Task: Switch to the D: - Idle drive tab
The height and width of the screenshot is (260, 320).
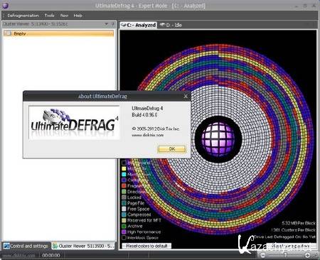Action: (x=171, y=25)
